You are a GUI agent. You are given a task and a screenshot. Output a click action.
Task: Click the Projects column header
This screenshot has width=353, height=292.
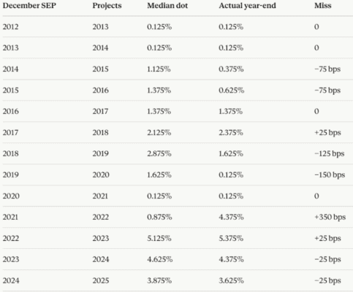107,6
